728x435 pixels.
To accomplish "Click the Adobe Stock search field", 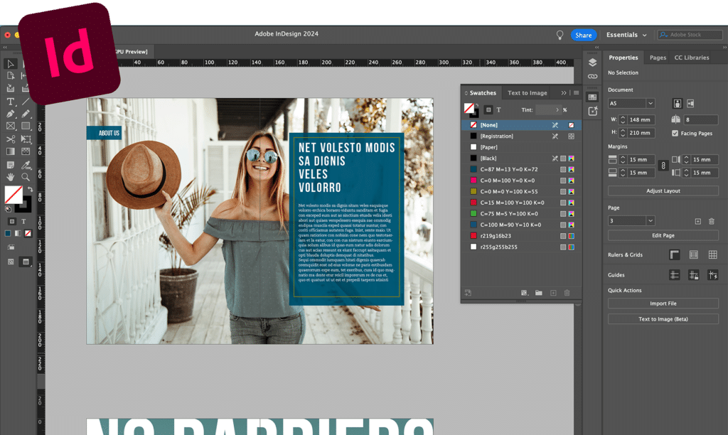I will tap(690, 35).
